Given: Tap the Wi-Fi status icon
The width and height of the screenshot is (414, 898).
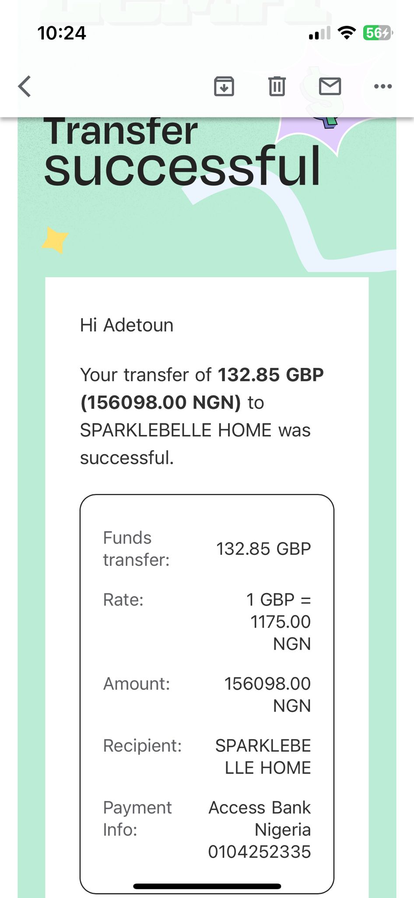Looking at the screenshot, I should point(347,33).
